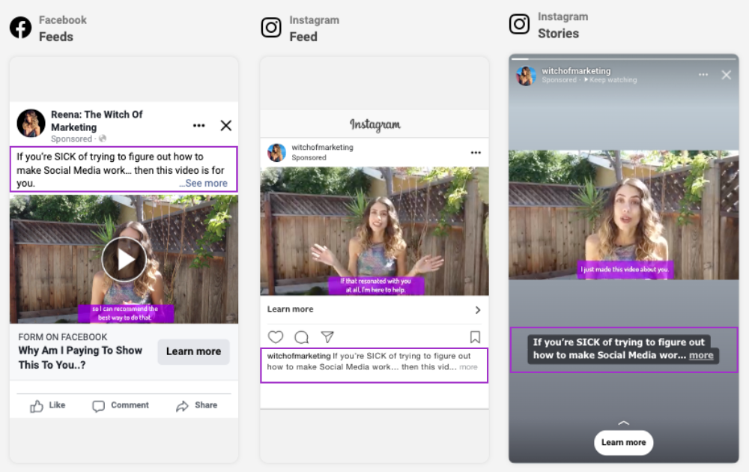
Task: Open comments via Instagram speech bubble icon
Action: [x=301, y=337]
